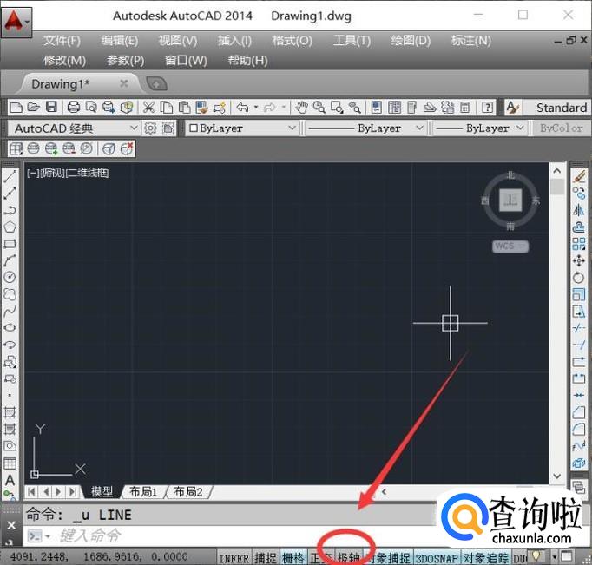The width and height of the screenshot is (592, 565).
Task: Click the Help question mark icon
Action: pos(487,108)
